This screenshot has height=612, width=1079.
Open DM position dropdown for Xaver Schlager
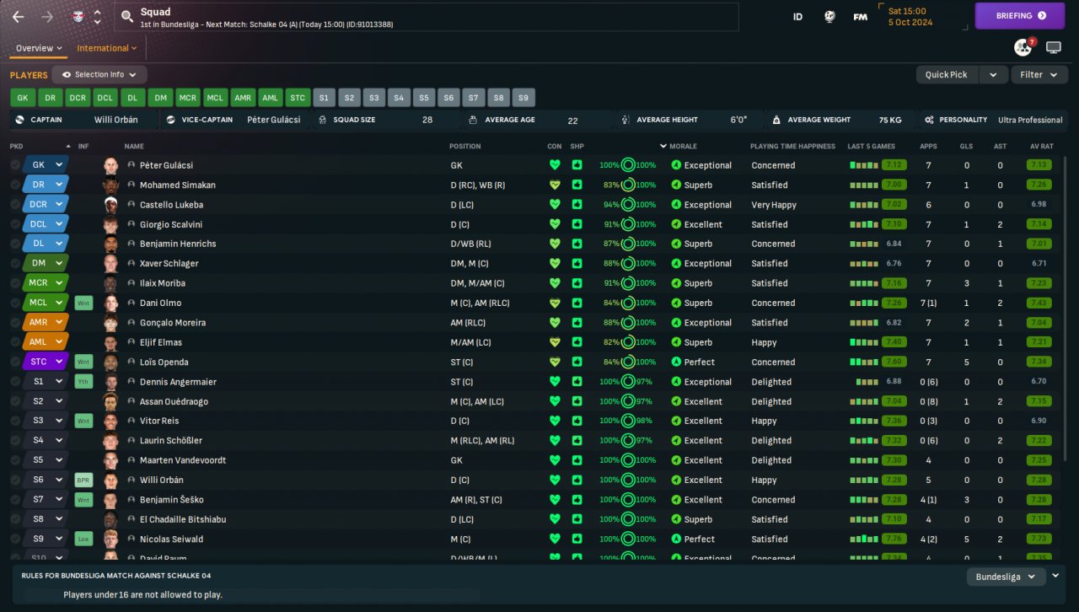click(x=46, y=264)
